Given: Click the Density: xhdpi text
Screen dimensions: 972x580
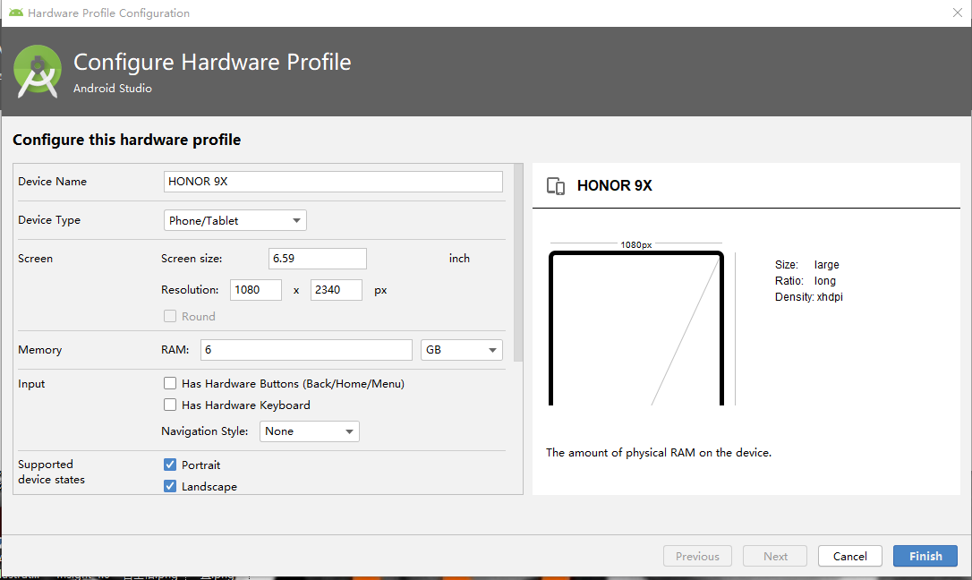Looking at the screenshot, I should point(808,297).
